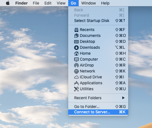Choose Network in the Go menu
The width and height of the screenshot is (152, 128).
click(98, 71)
